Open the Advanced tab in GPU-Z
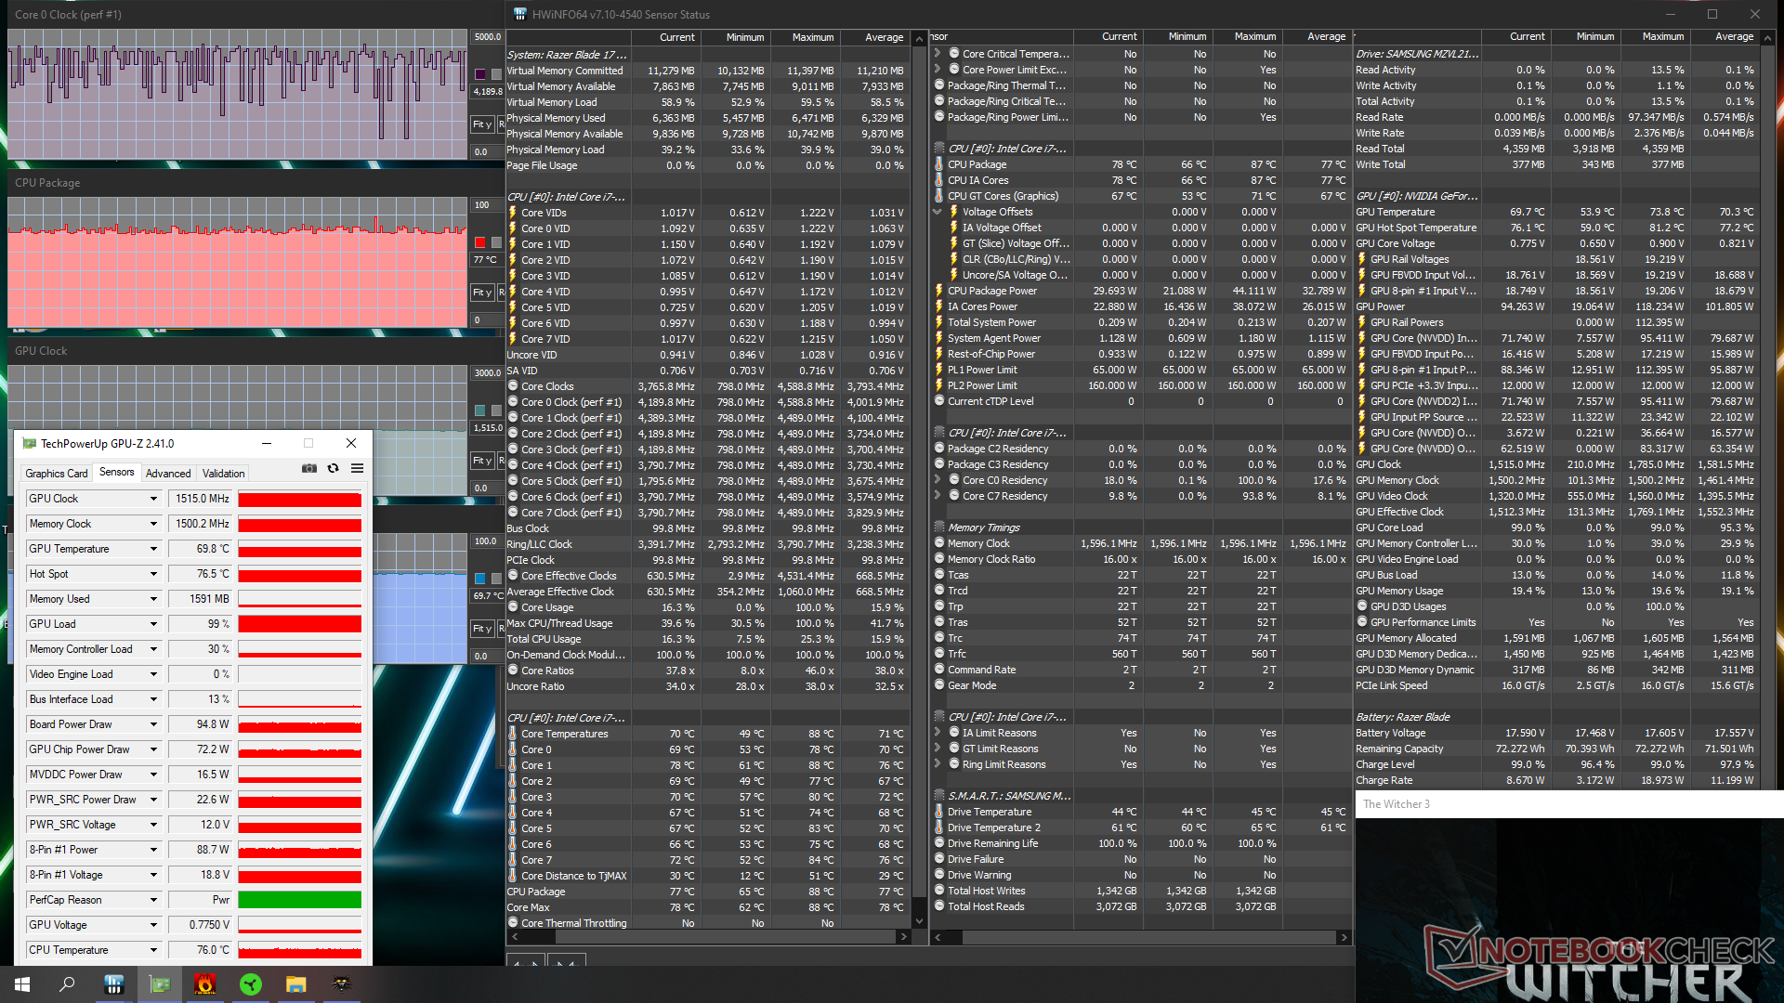This screenshot has height=1003, width=1784. click(x=168, y=474)
